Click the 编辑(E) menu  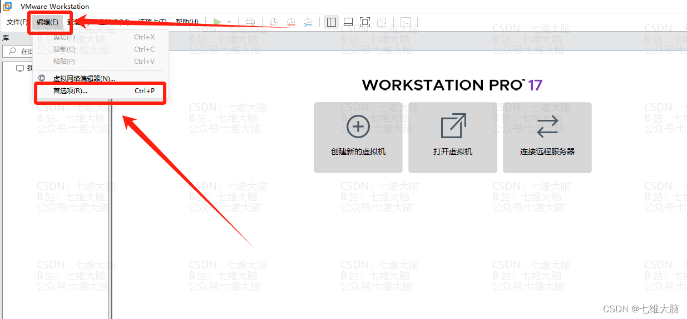click(48, 22)
